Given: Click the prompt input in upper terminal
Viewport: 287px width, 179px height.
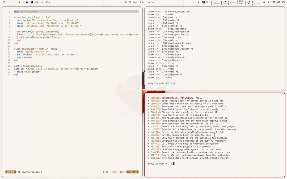Looking at the screenshot, I should click(x=174, y=83).
